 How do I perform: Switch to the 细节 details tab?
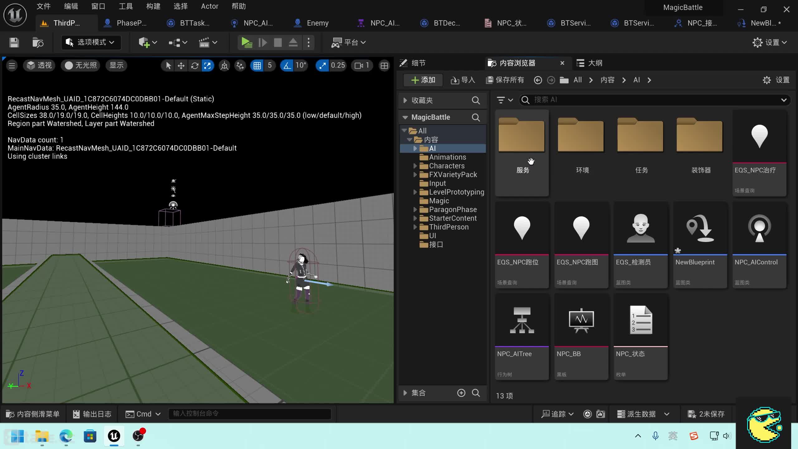(x=413, y=63)
